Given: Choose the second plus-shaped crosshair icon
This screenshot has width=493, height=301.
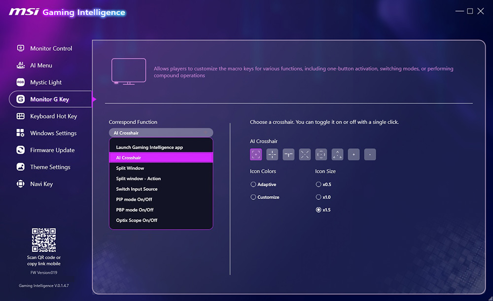Looking at the screenshot, I should click(x=272, y=154).
